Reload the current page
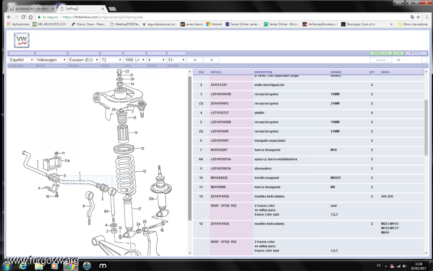433x271 pixels. tap(24, 17)
